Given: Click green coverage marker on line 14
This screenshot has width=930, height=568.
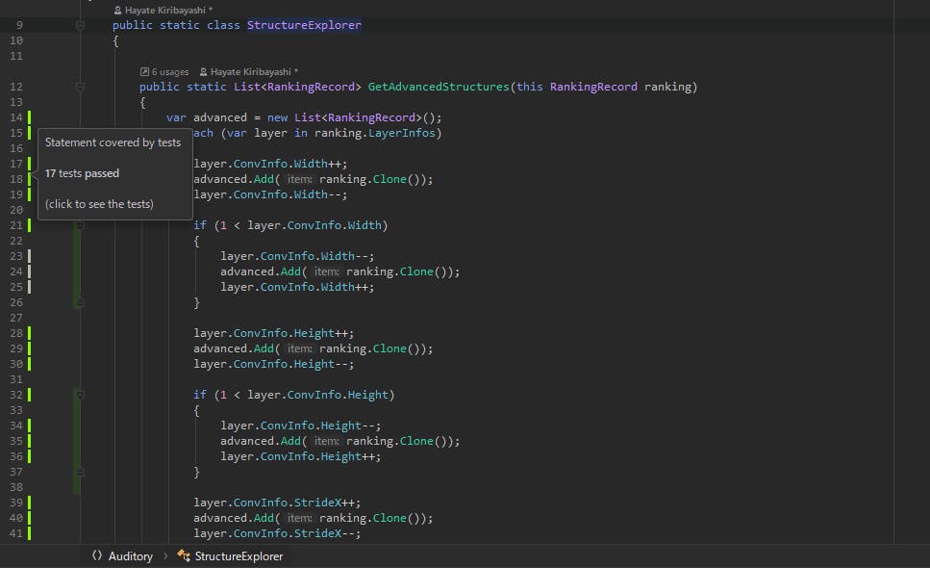Looking at the screenshot, I should [30, 117].
